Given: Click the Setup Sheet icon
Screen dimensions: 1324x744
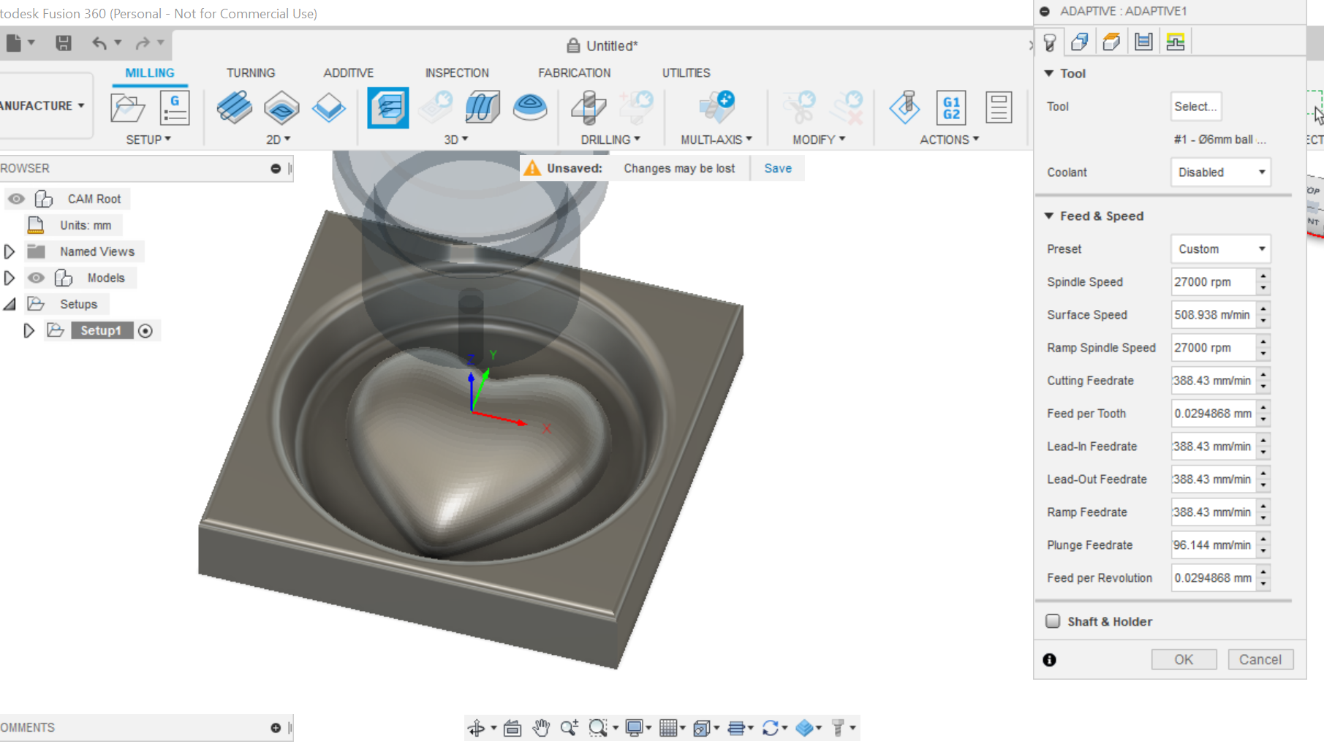Looking at the screenshot, I should click(998, 108).
